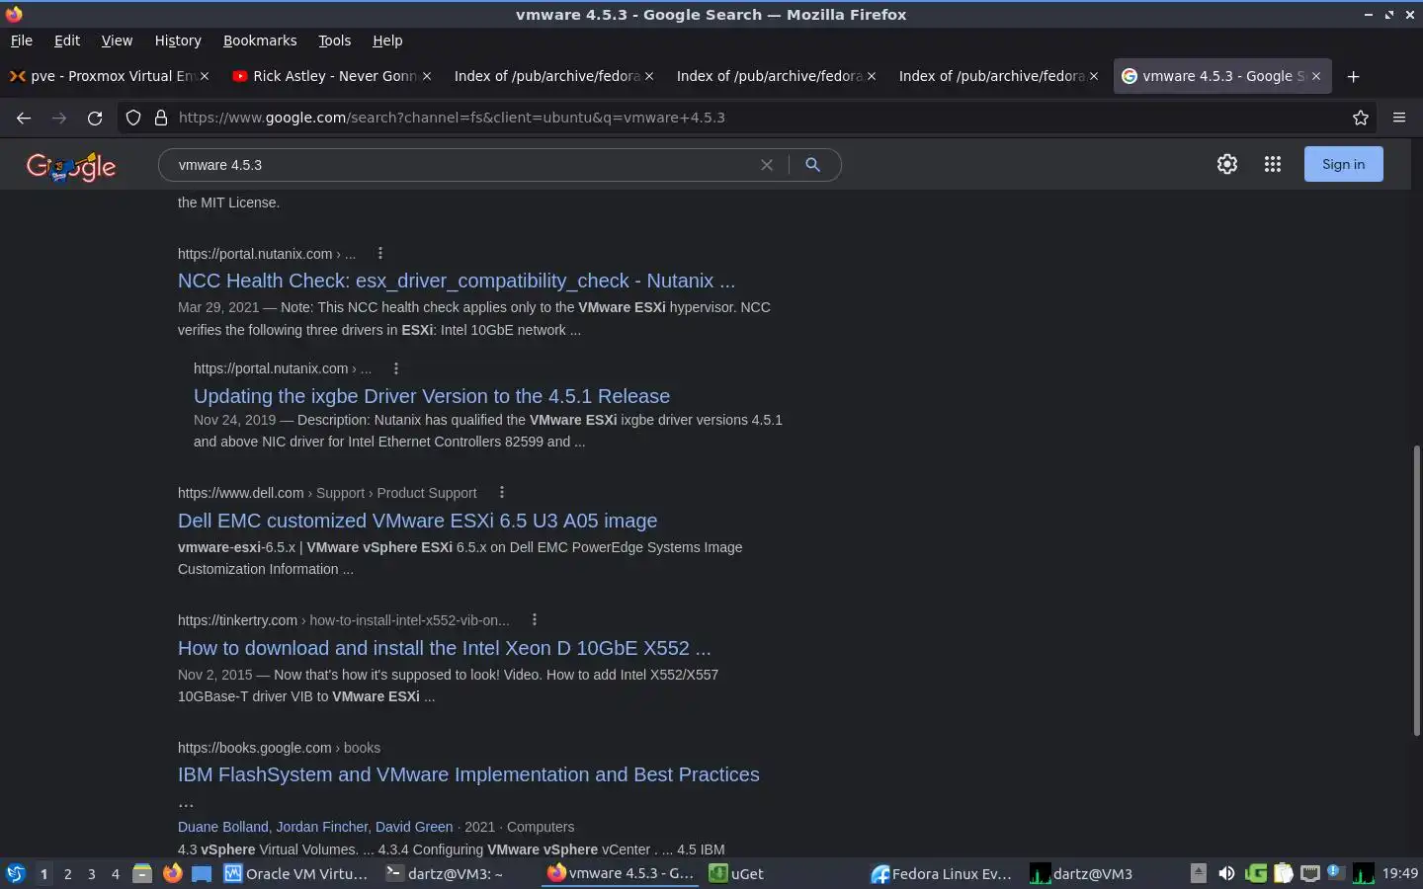This screenshot has height=889, width=1423.
Task: Open the Bookmarks menu
Action: click(260, 40)
